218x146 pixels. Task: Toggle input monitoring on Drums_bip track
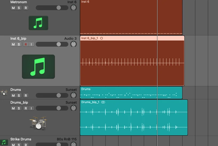point(31,108)
